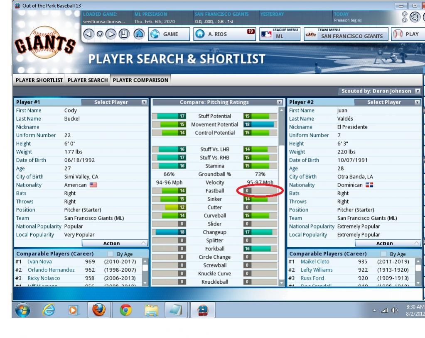
Task: Toggle By Age checkbox for Player #2 comparables
Action: [x=384, y=254]
